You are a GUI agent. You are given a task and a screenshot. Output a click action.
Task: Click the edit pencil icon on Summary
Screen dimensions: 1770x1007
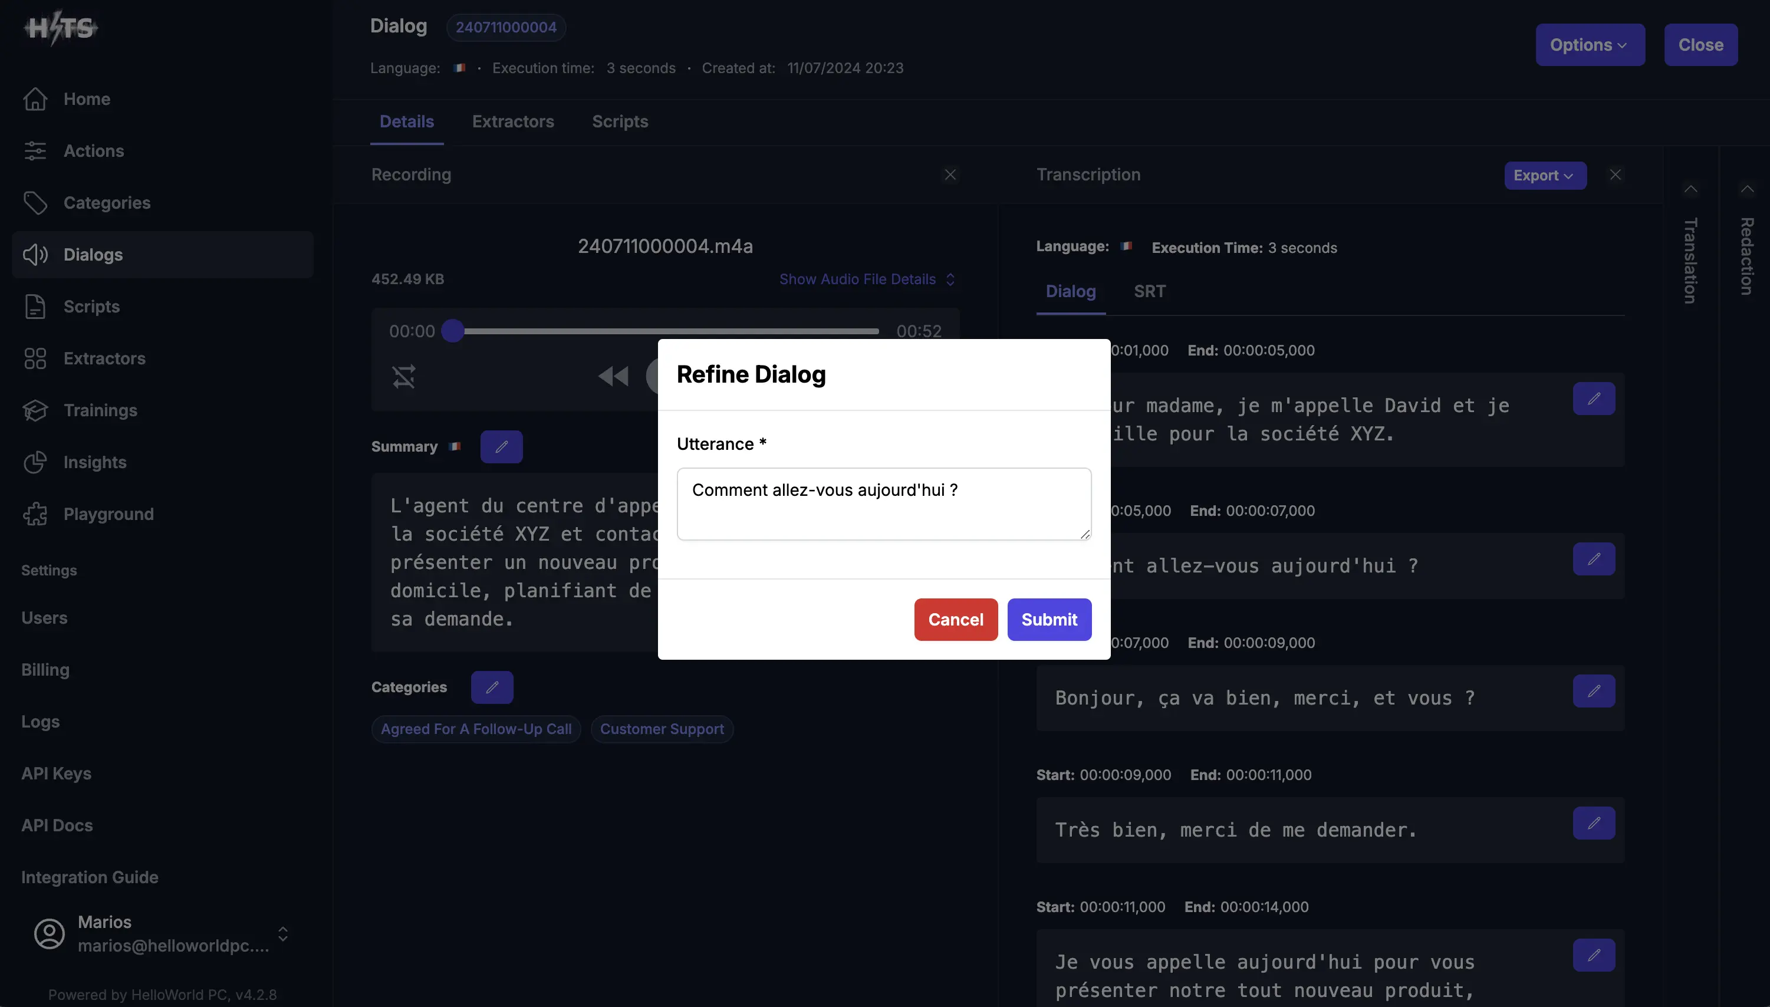click(x=501, y=446)
